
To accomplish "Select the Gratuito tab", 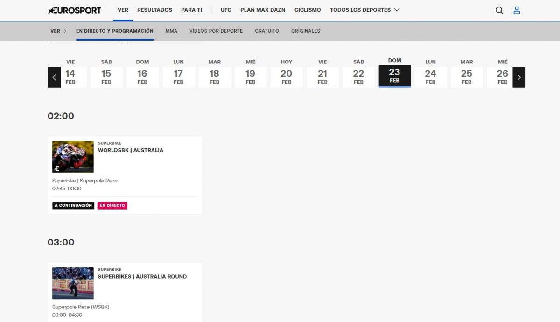I will click(x=267, y=31).
